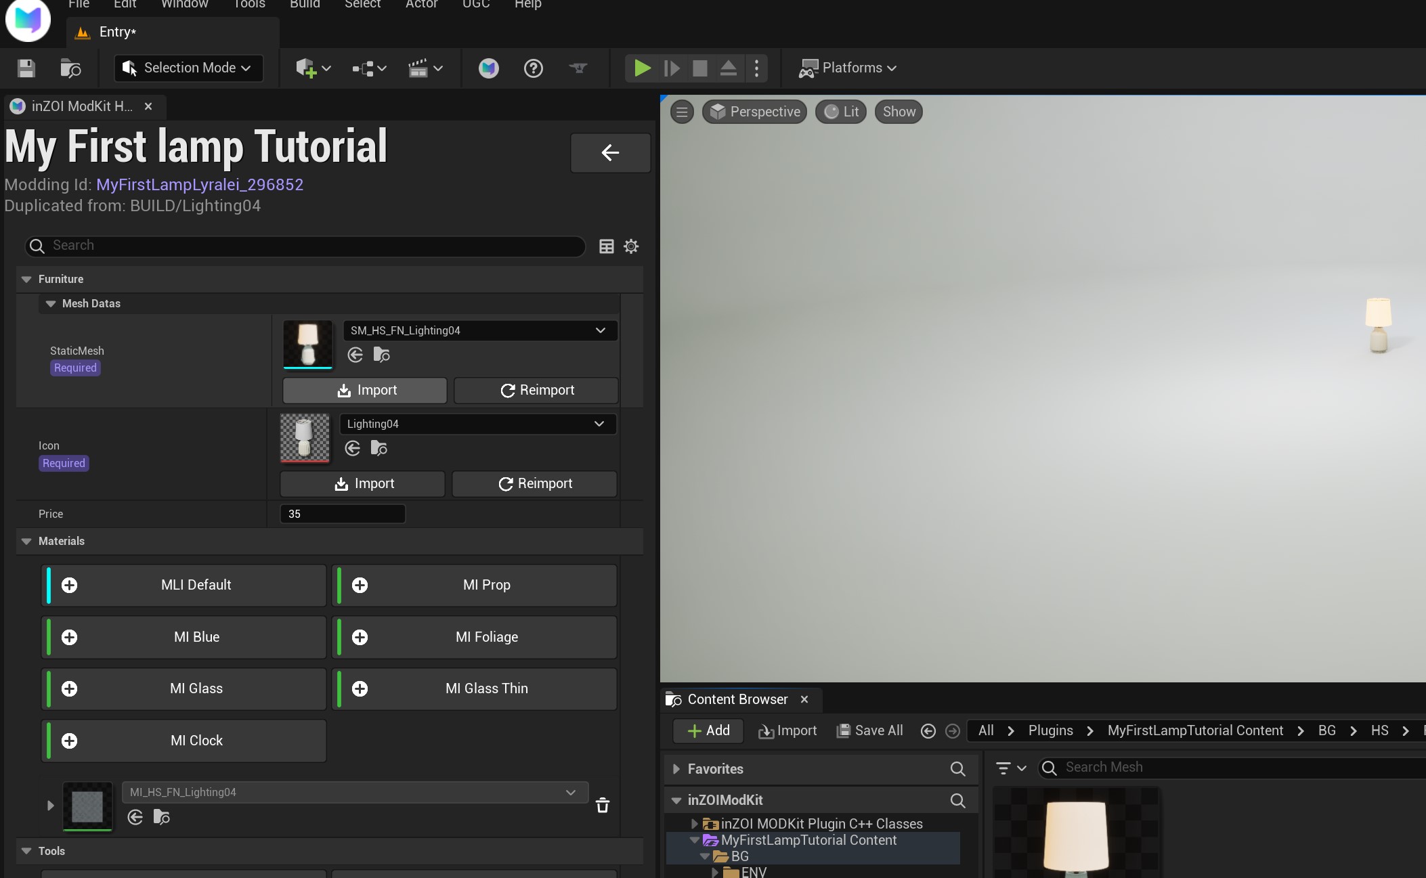Open the Lighting04 icon dropdown
1426x878 pixels.
pyautogui.click(x=477, y=424)
